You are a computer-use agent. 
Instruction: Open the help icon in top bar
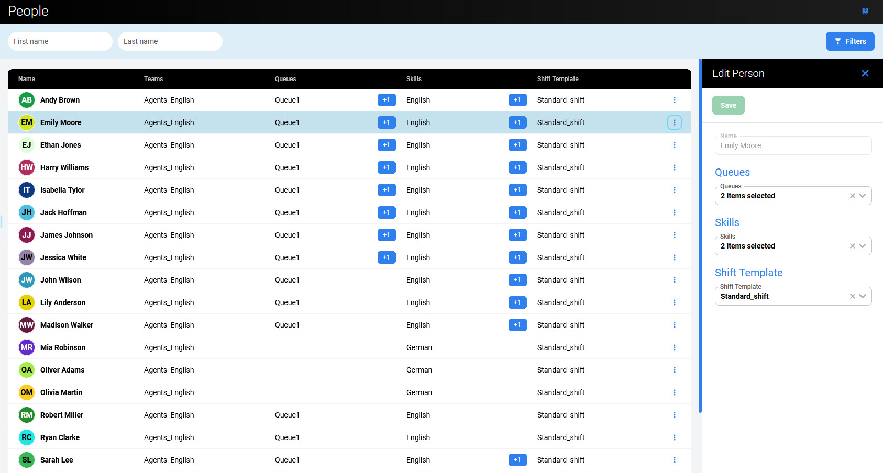coord(865,11)
